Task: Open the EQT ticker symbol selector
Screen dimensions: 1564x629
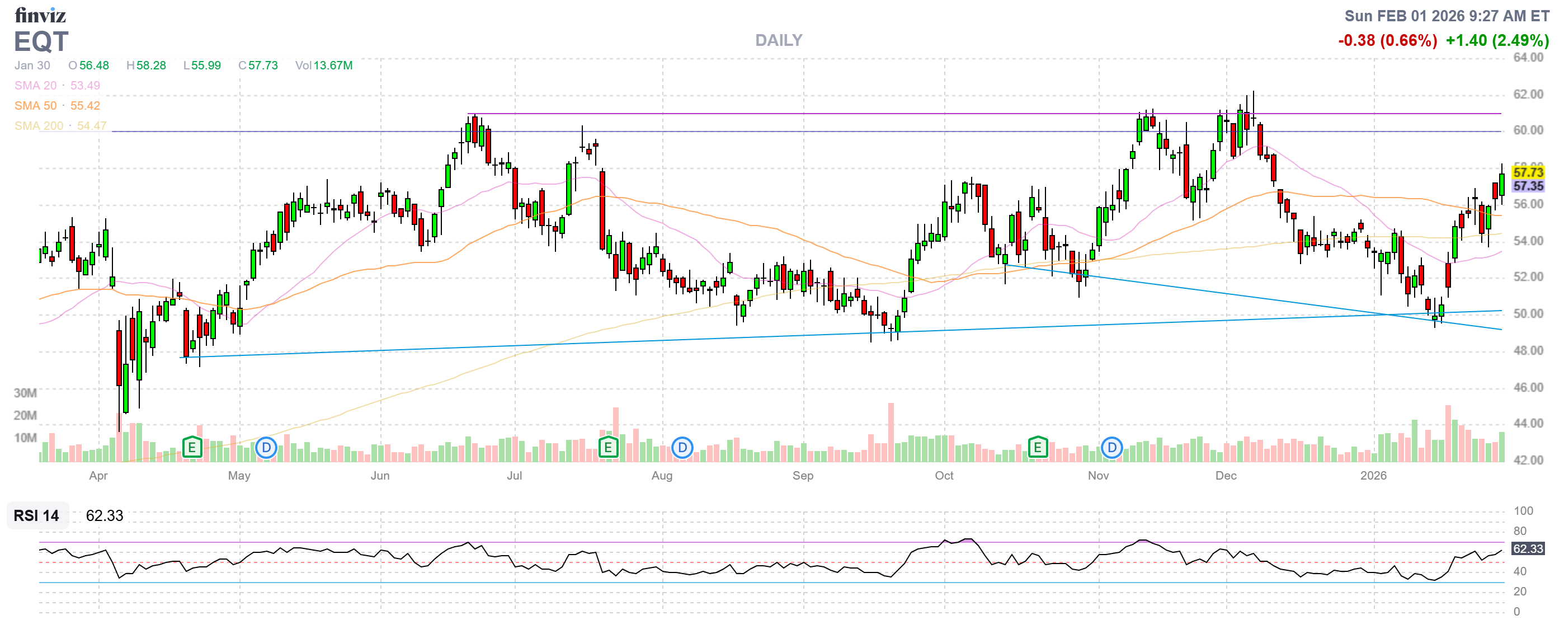Action: click(41, 41)
